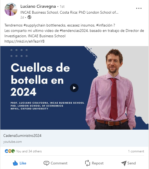
Task: Show the 1 comment on the post
Action: click(136, 151)
